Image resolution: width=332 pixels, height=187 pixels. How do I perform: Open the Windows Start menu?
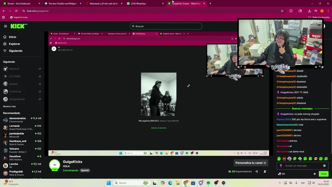click(109, 183)
